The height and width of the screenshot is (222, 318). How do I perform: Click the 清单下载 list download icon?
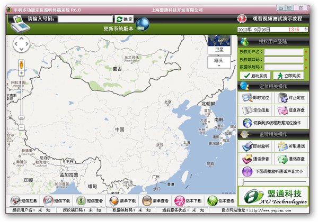[x=113, y=201]
